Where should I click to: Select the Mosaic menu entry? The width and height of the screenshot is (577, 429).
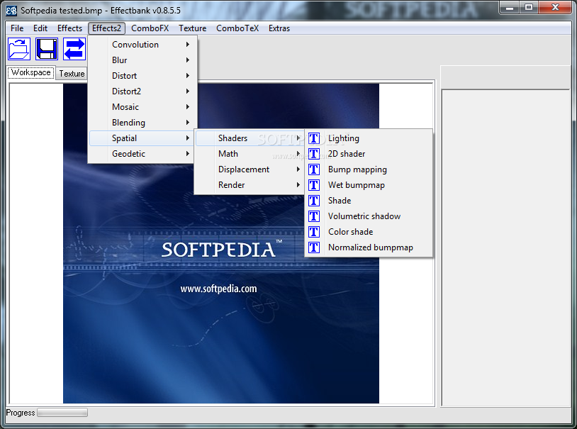[x=142, y=107]
